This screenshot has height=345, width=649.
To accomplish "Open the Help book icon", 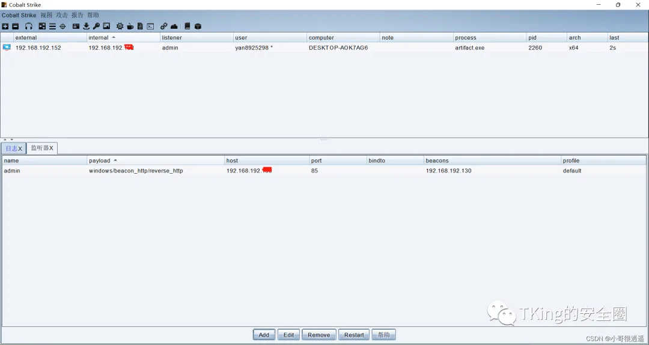I will [187, 26].
